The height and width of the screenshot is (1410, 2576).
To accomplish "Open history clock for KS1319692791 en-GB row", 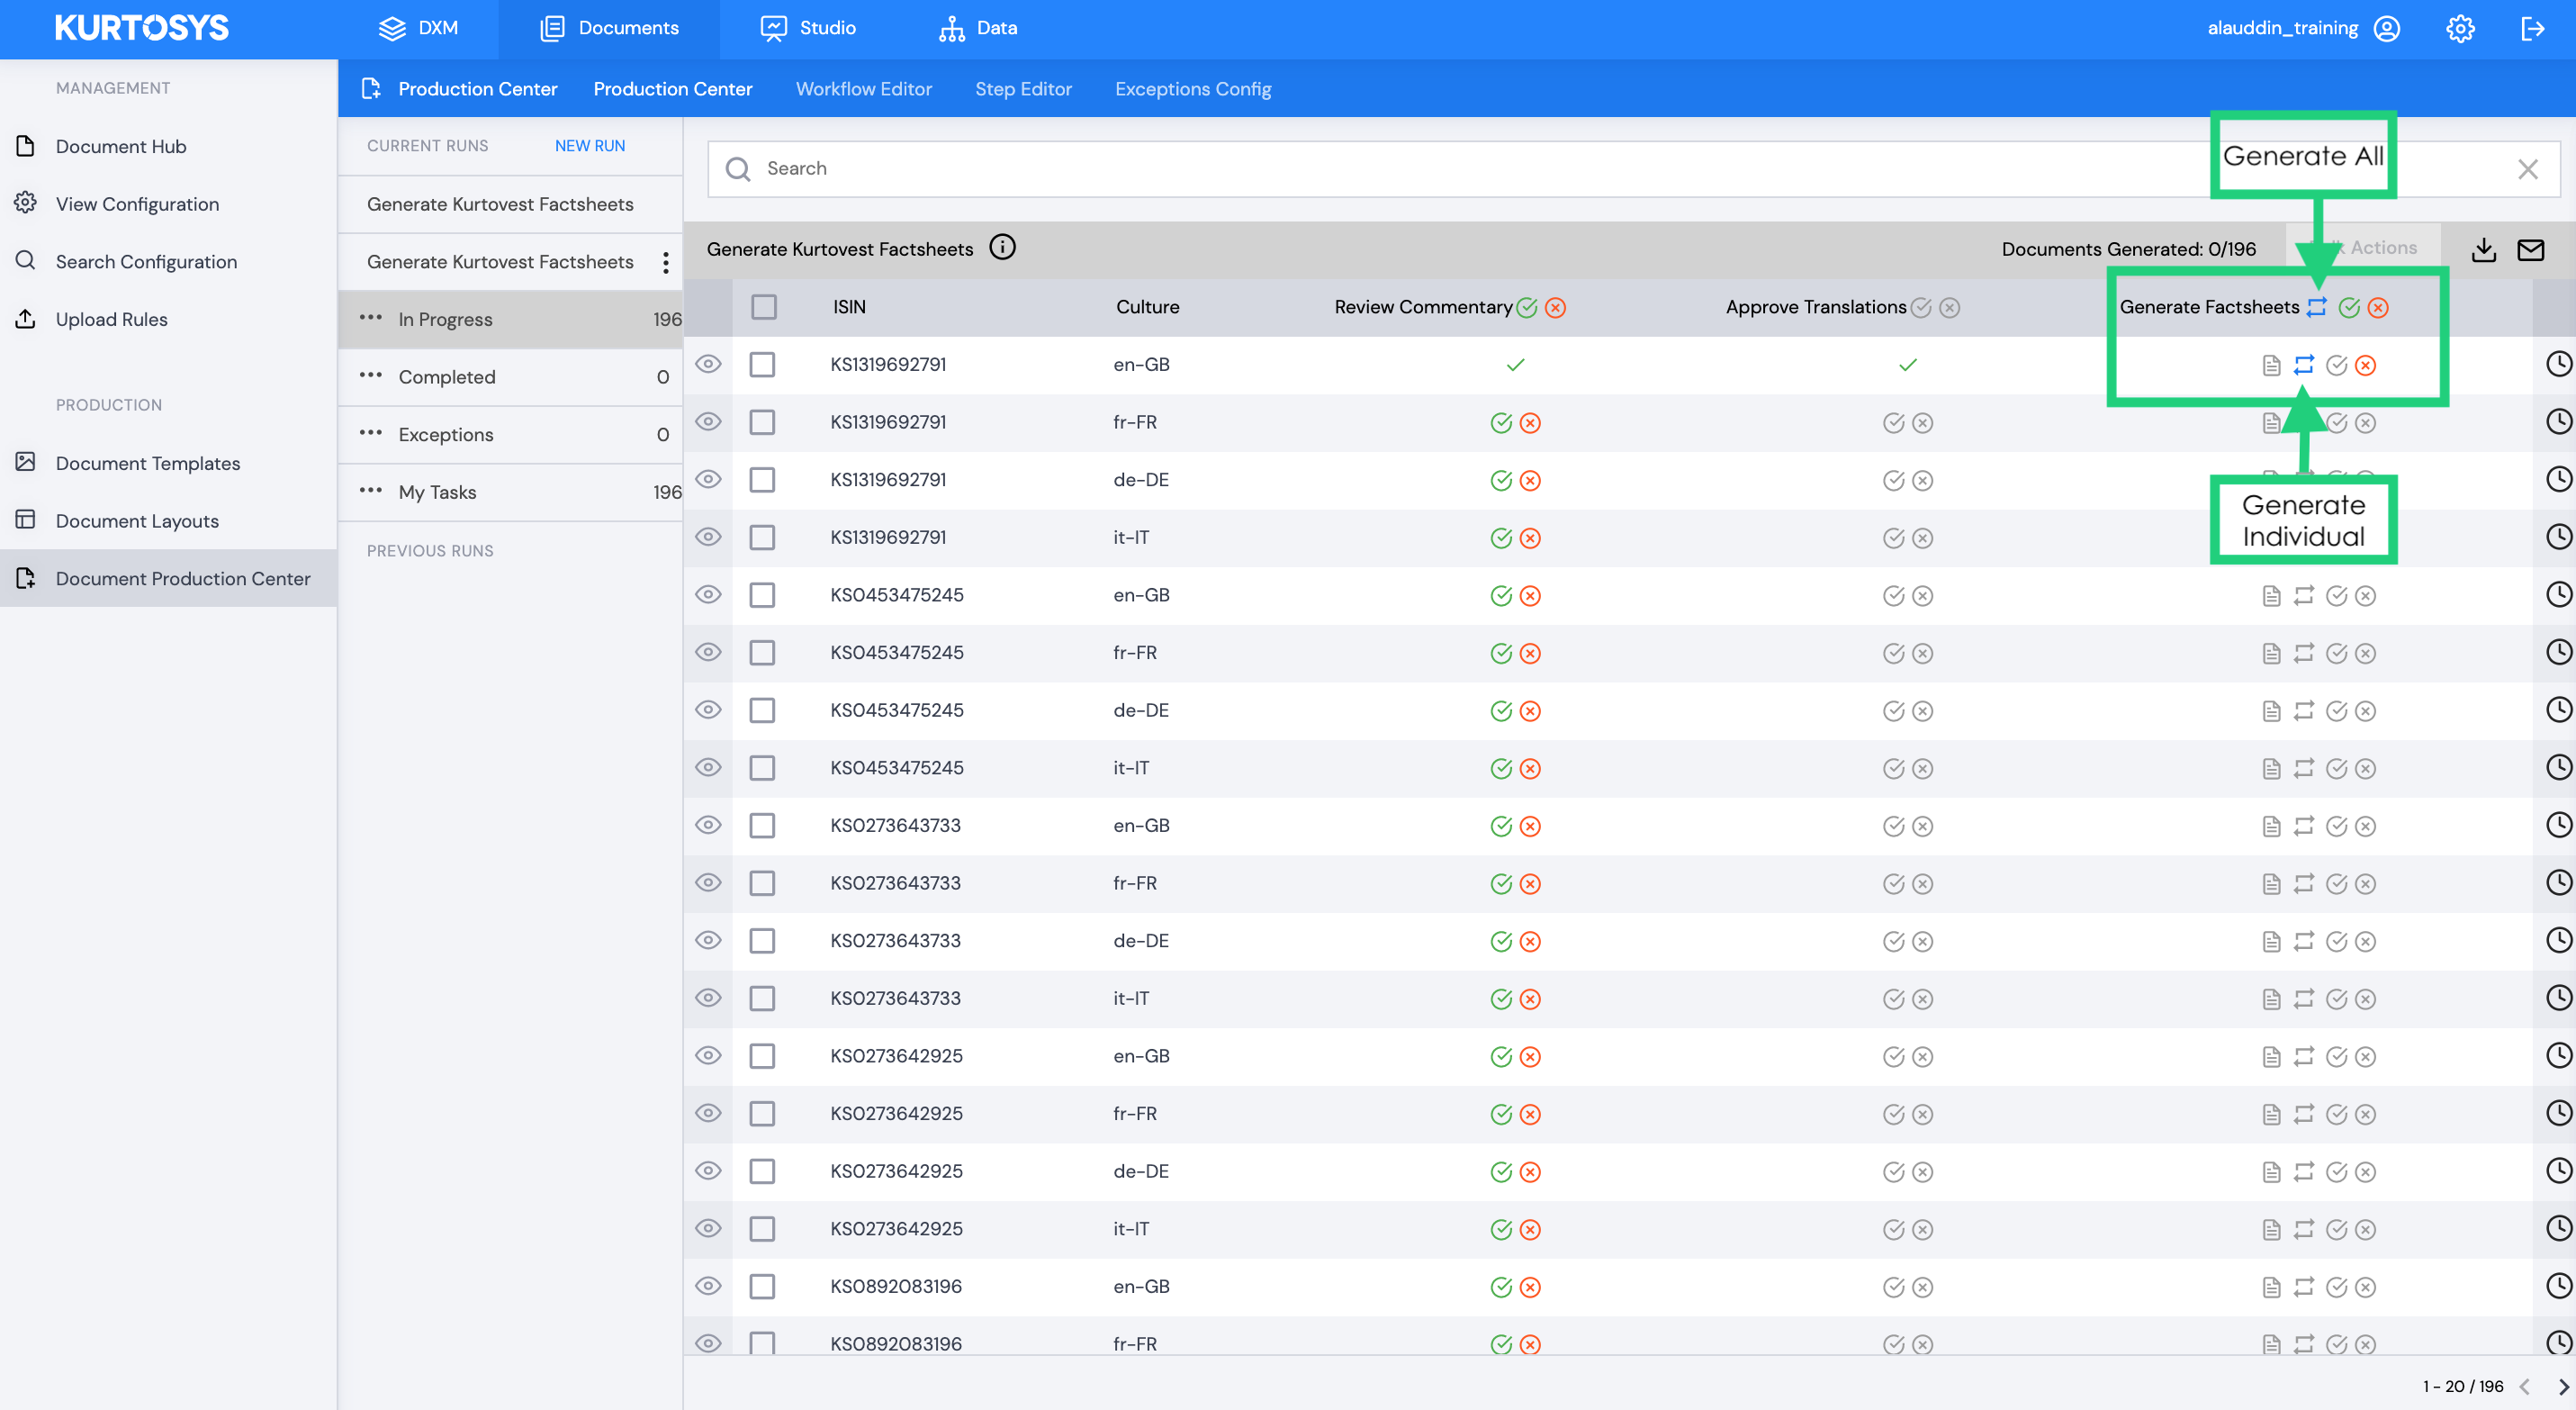I will (2558, 364).
